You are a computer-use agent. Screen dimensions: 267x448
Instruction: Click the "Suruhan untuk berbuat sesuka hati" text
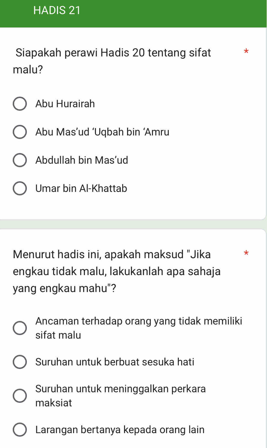click(x=115, y=362)
